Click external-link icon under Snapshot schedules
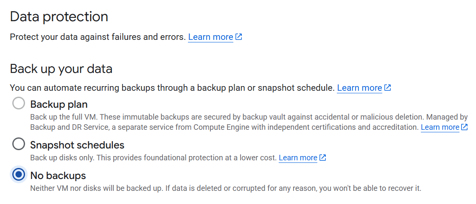This screenshot has width=476, height=204. 322,158
